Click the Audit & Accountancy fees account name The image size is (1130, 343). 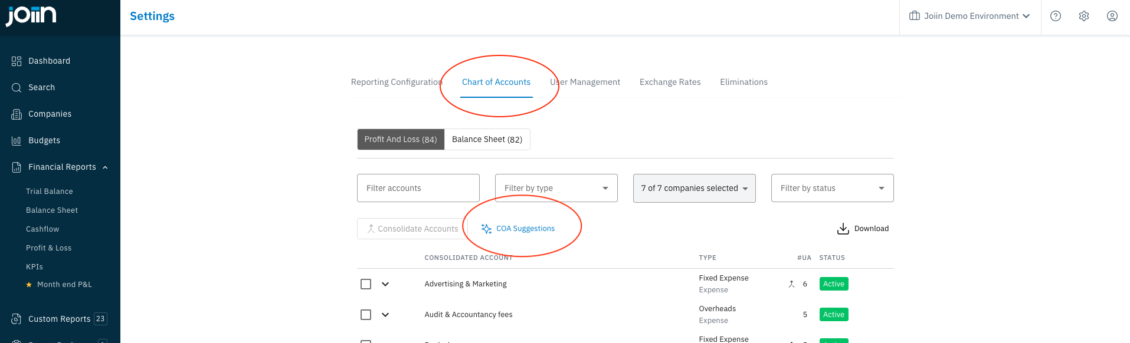tap(469, 315)
